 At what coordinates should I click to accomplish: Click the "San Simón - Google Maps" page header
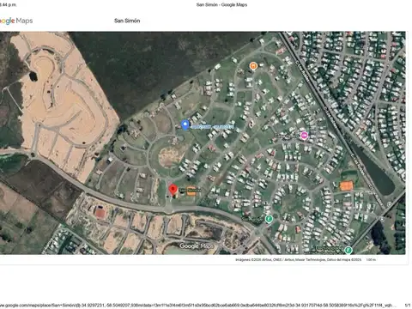coord(221,4)
